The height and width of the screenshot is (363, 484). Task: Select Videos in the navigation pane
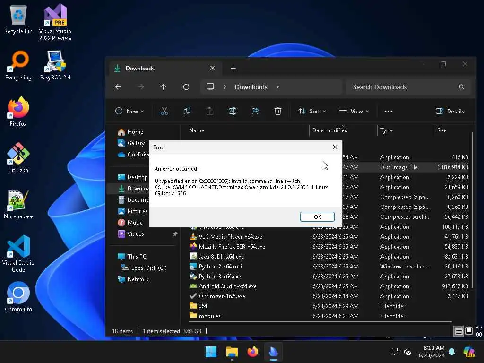(x=131, y=233)
